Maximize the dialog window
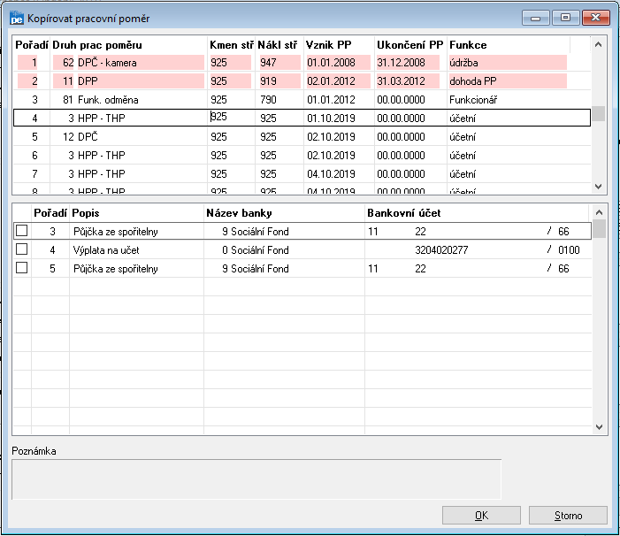This screenshot has width=620, height=536. point(565,18)
